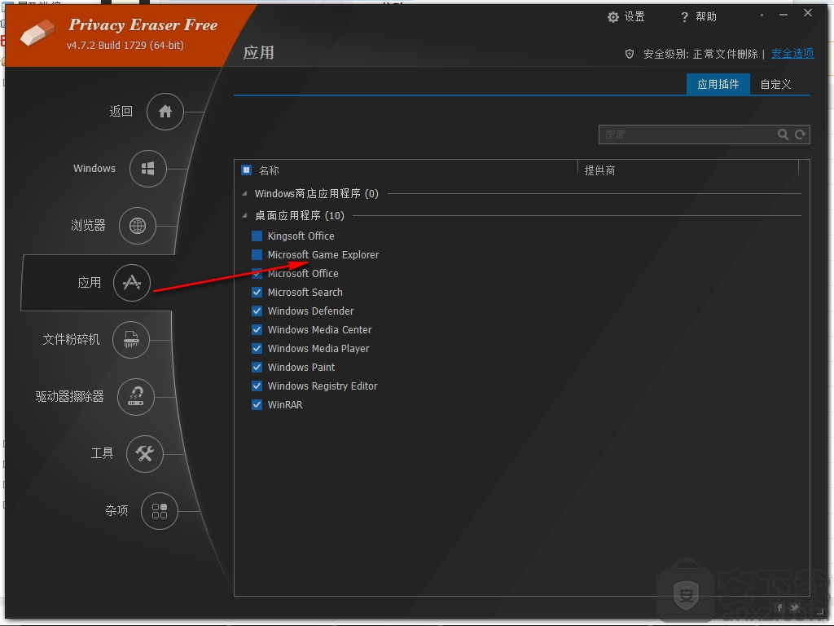This screenshot has width=834, height=626.
Task: Click the Twitter icon at bottom right
Action: click(x=795, y=607)
